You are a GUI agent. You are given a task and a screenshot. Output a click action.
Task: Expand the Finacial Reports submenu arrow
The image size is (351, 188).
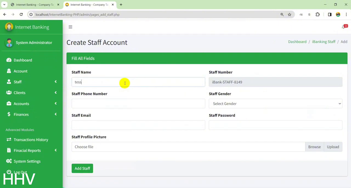56,150
